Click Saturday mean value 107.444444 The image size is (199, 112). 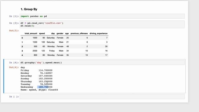(46, 76)
